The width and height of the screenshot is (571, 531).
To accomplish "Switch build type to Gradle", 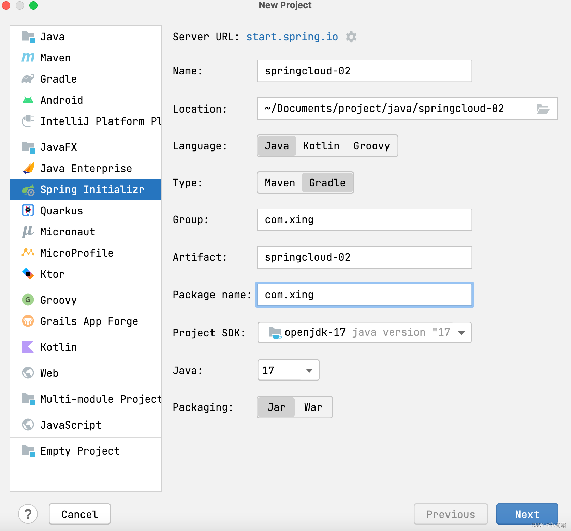I will [327, 183].
